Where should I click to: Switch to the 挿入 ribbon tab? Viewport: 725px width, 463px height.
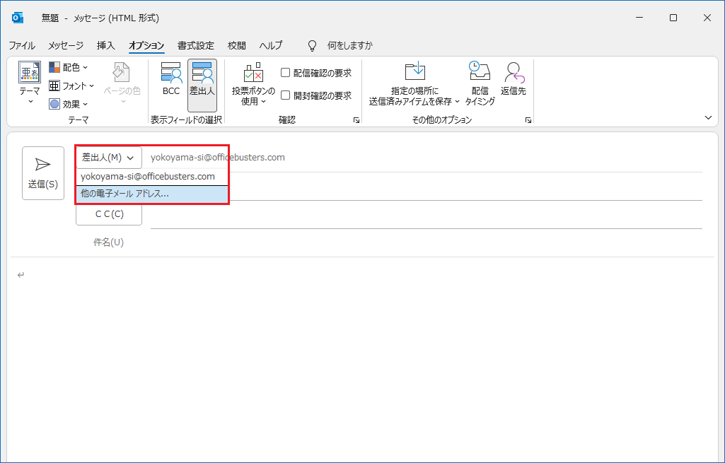point(105,45)
